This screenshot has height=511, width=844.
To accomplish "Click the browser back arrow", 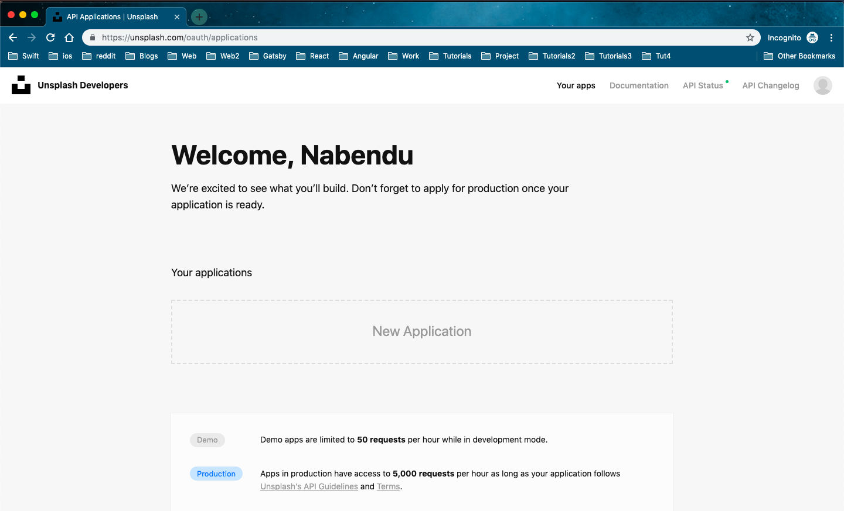I will coord(13,37).
